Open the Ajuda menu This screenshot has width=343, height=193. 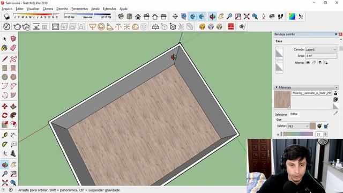click(123, 9)
